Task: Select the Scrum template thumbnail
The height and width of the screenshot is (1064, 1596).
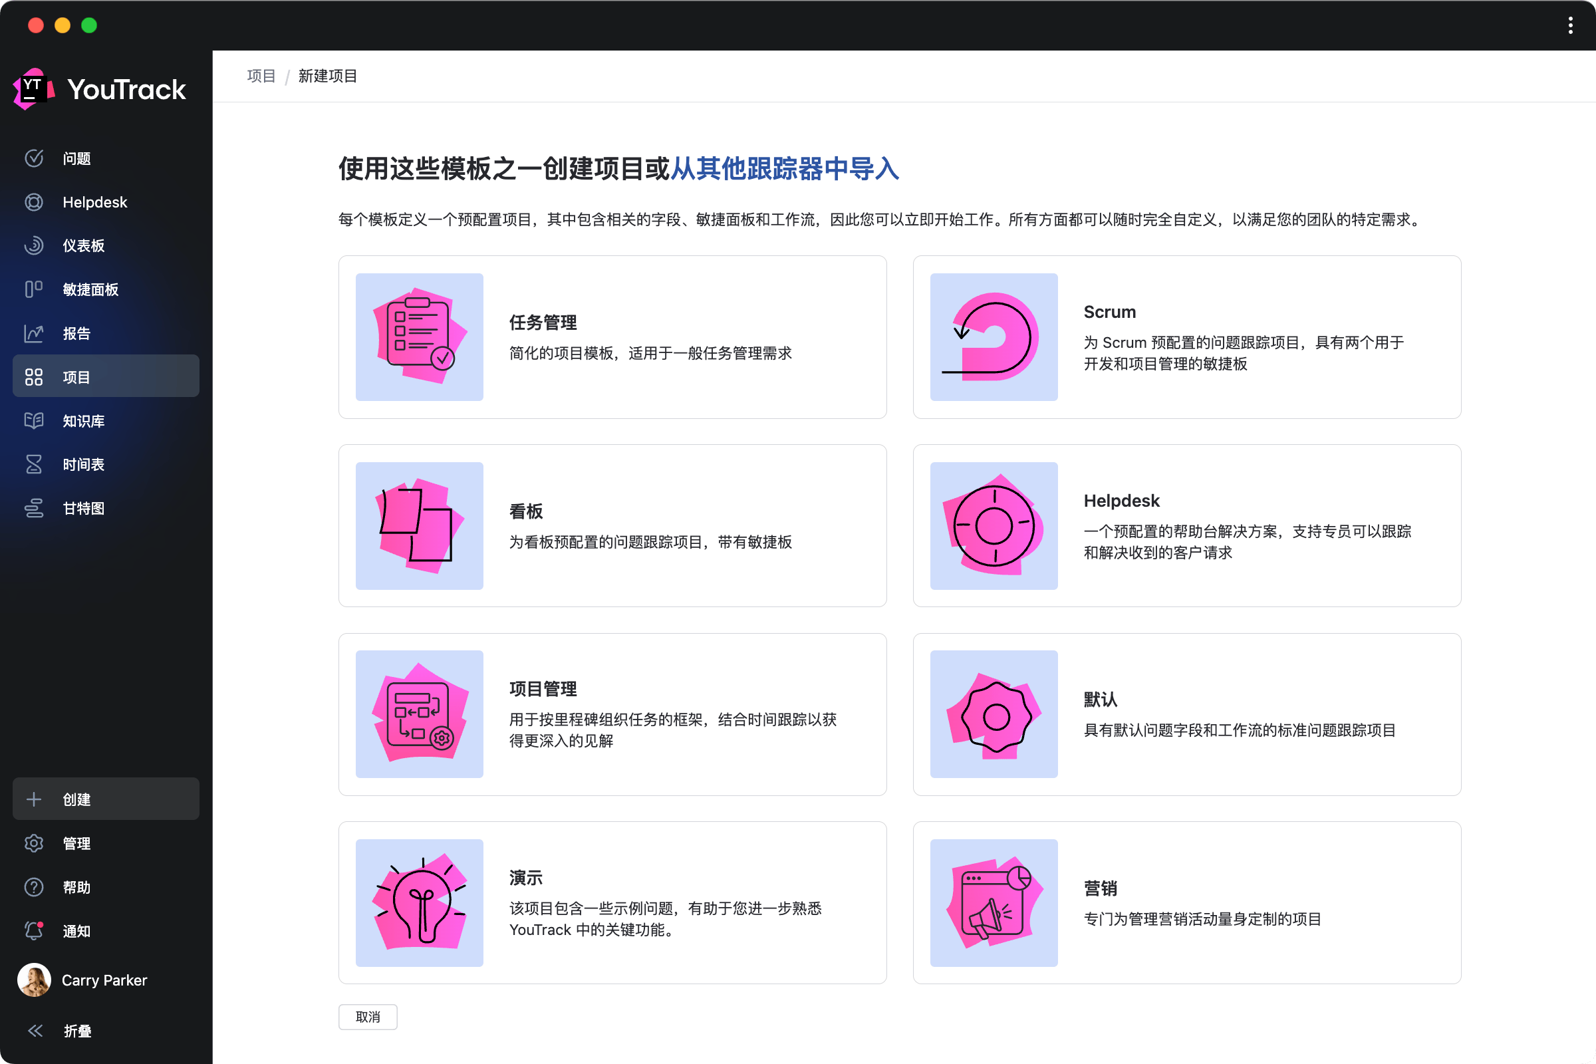Action: [x=994, y=337]
